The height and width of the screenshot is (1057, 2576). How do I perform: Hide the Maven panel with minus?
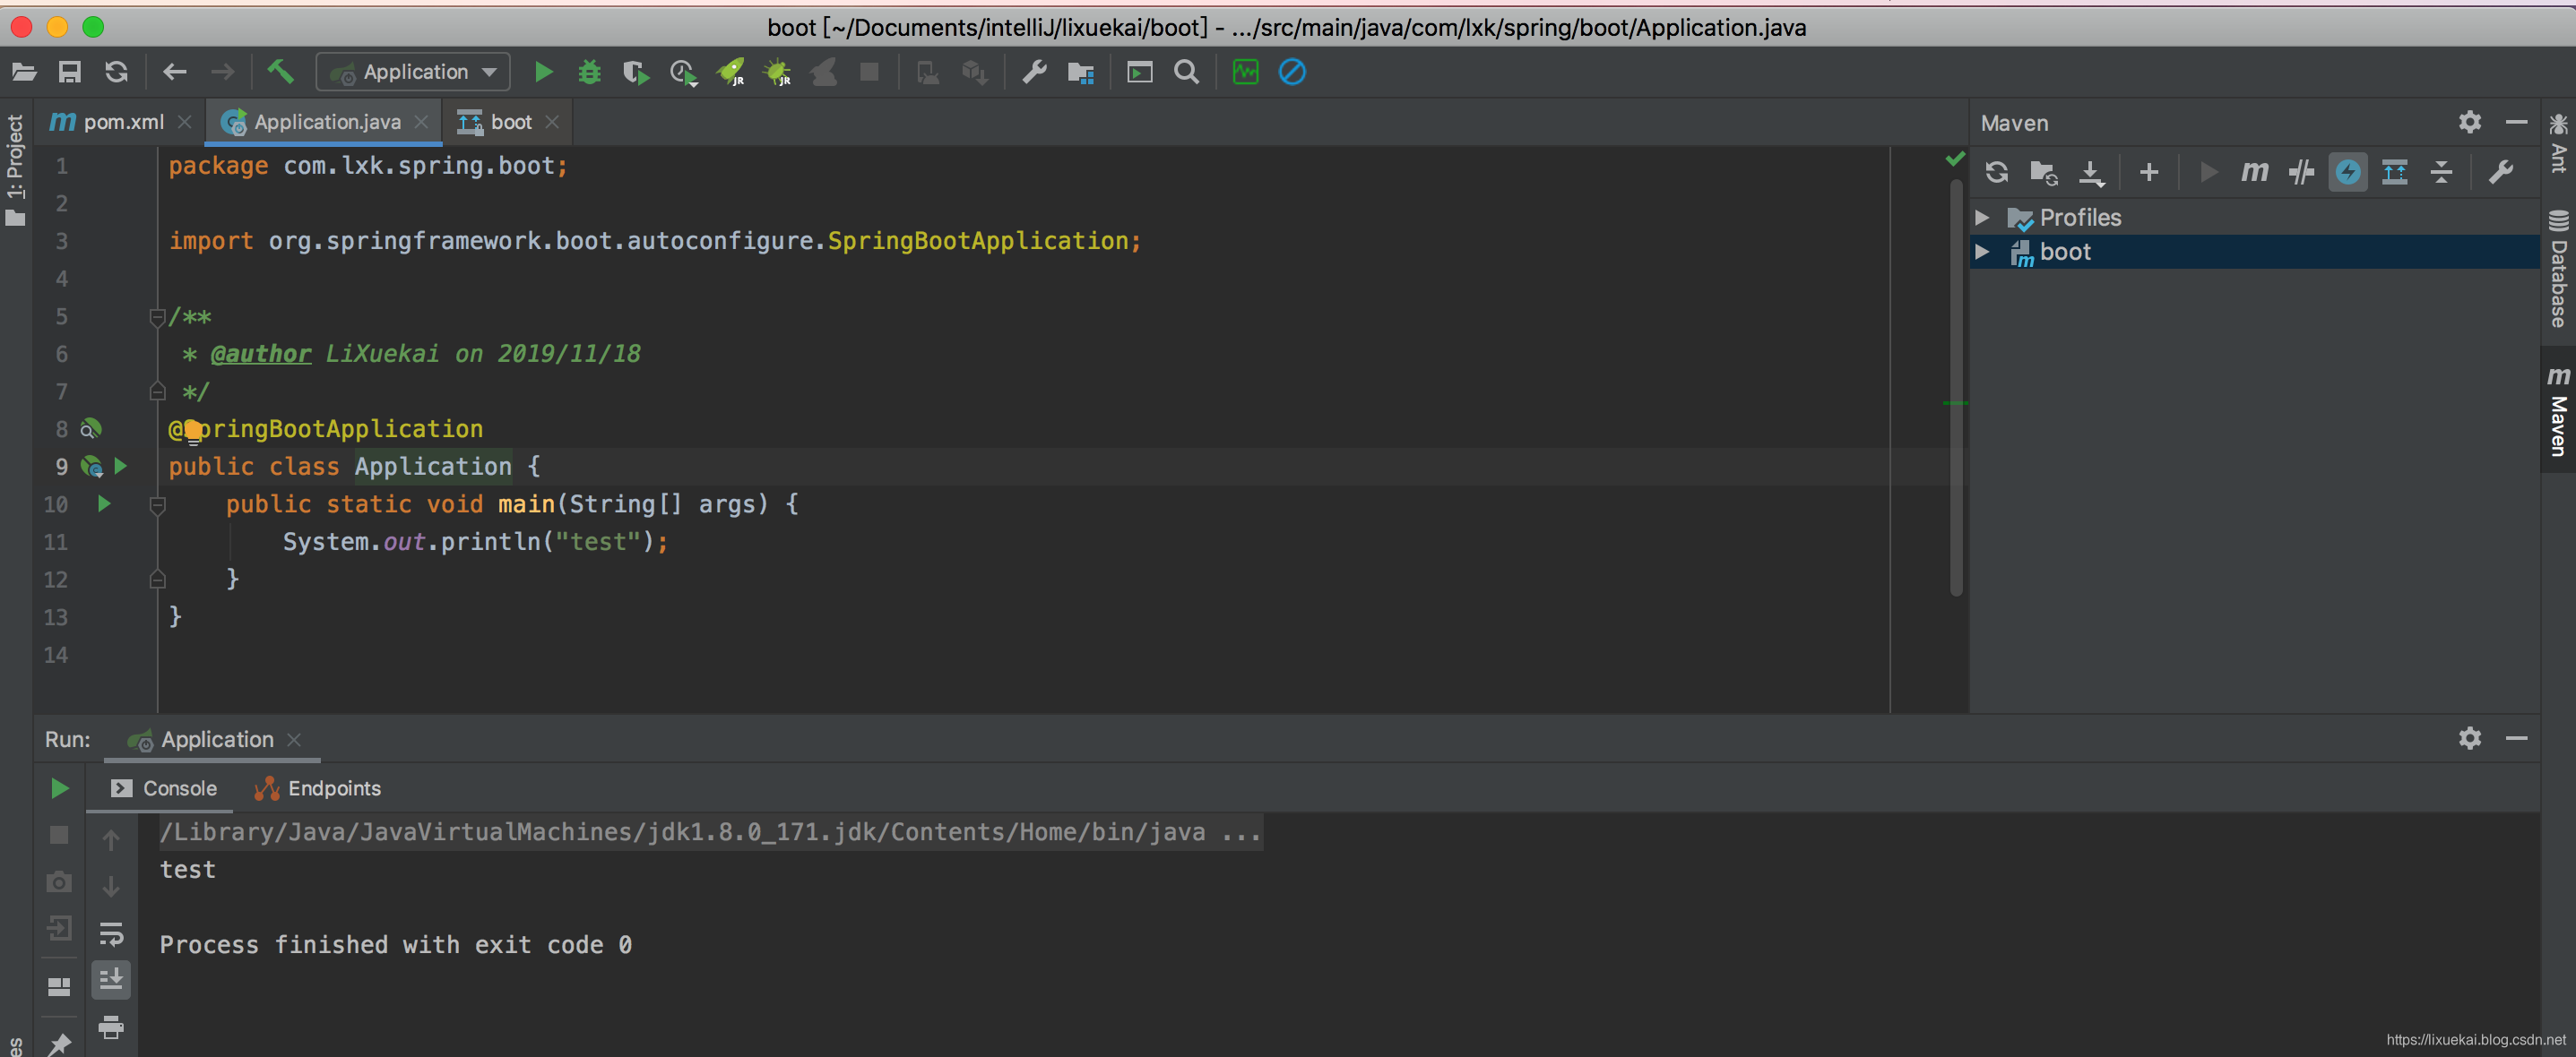click(2517, 122)
